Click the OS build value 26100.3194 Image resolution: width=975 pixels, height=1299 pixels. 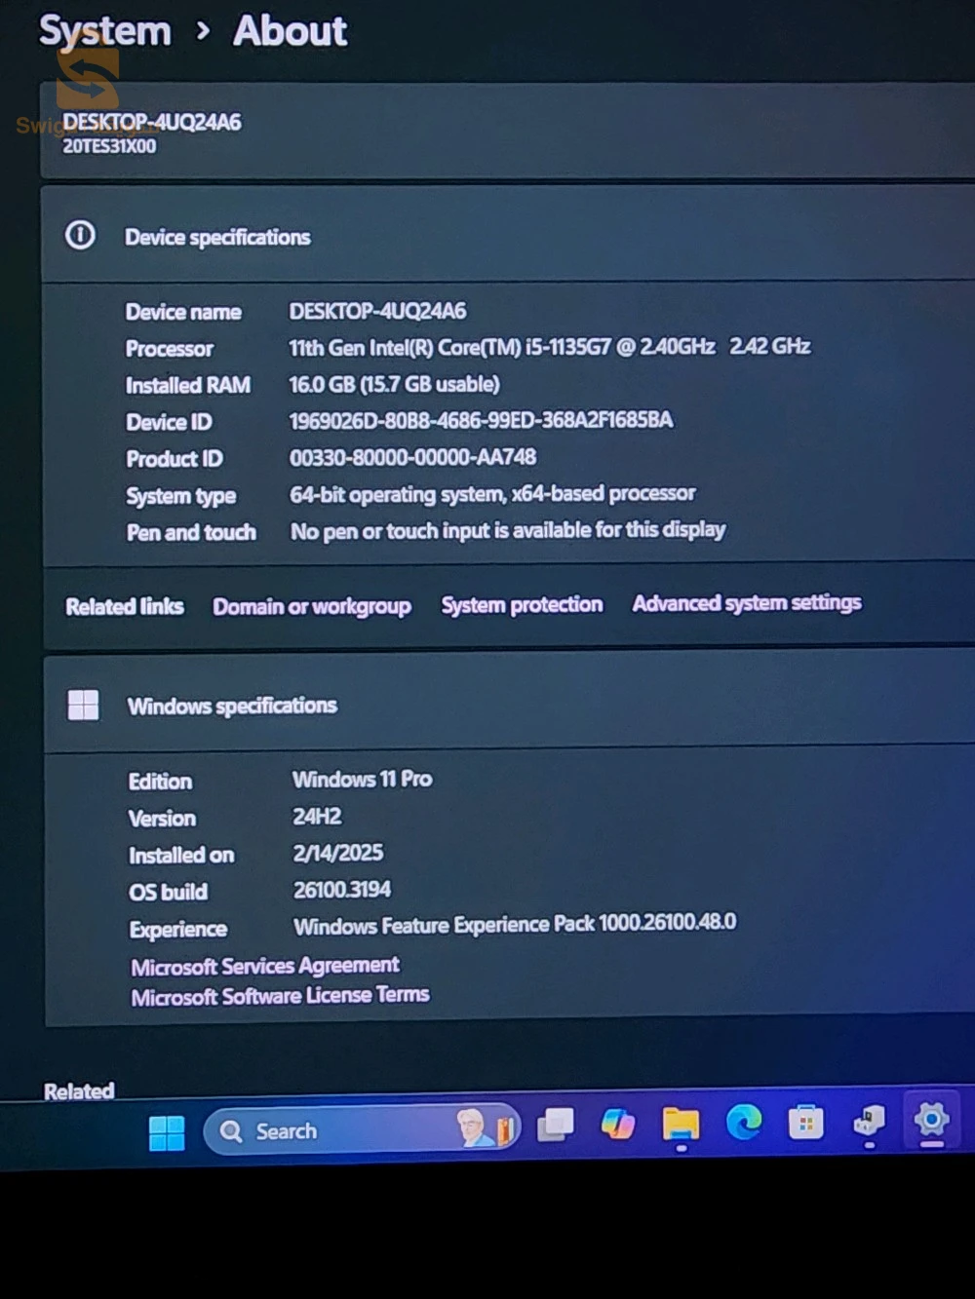(342, 890)
